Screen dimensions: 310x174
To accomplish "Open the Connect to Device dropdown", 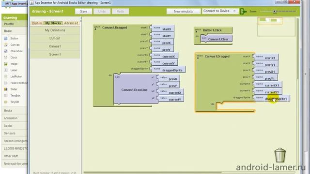I will pyautogui.click(x=220, y=11).
